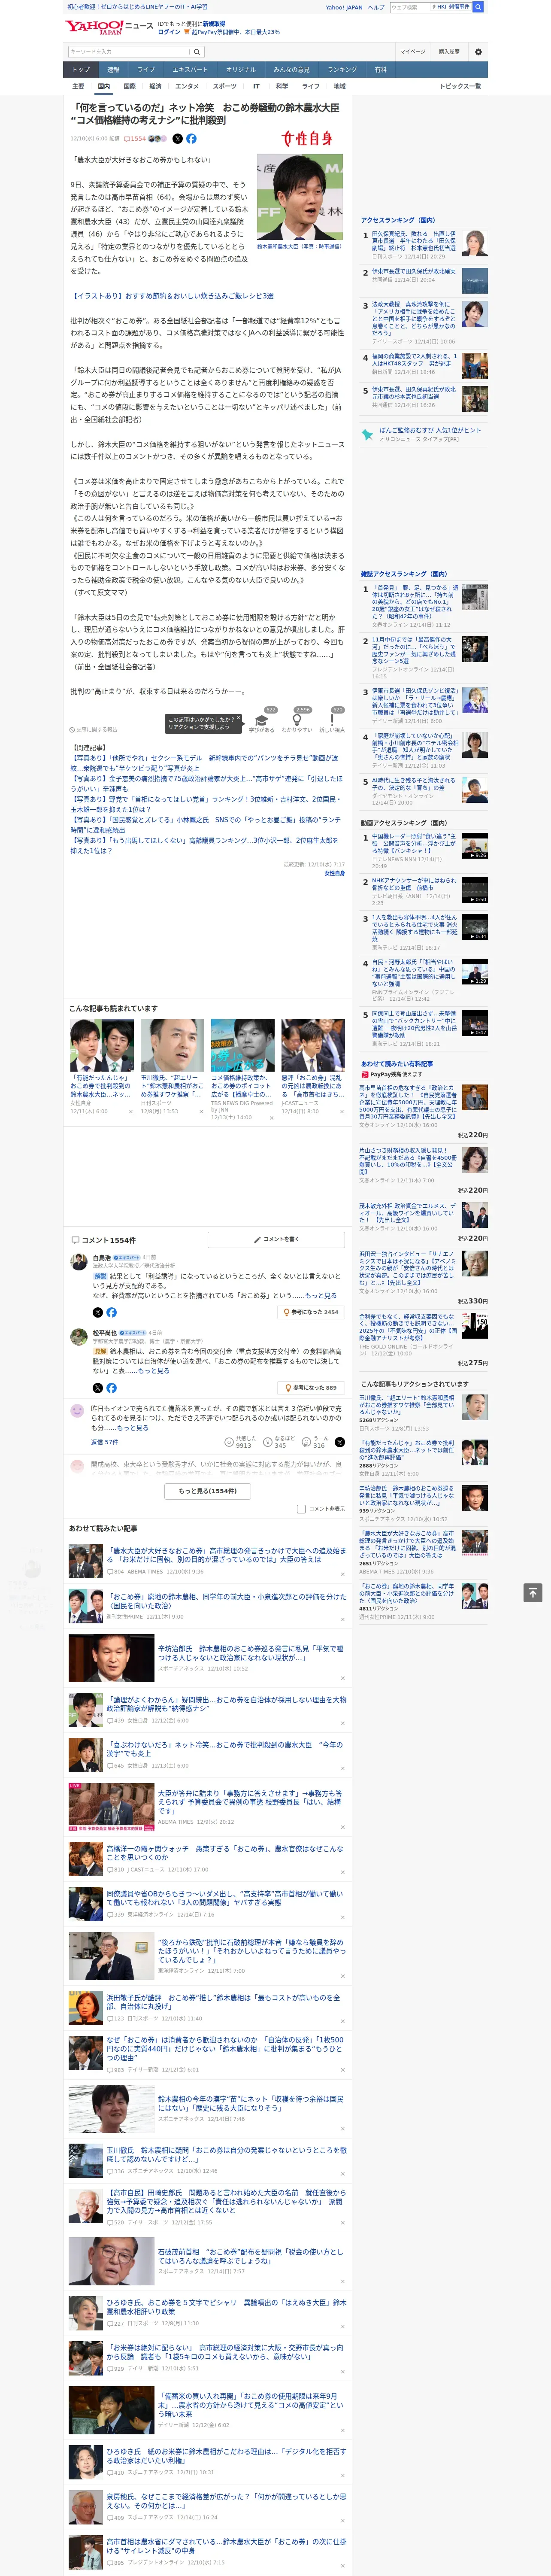Open the 鈴木農水大臣 article photo
The image size is (551, 2576).
(299, 196)
